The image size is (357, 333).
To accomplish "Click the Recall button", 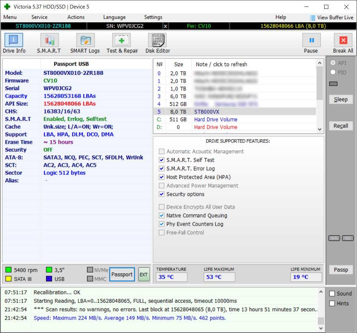I will [x=341, y=126].
